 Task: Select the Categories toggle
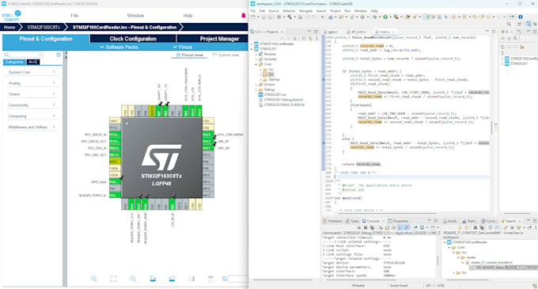(x=14, y=62)
